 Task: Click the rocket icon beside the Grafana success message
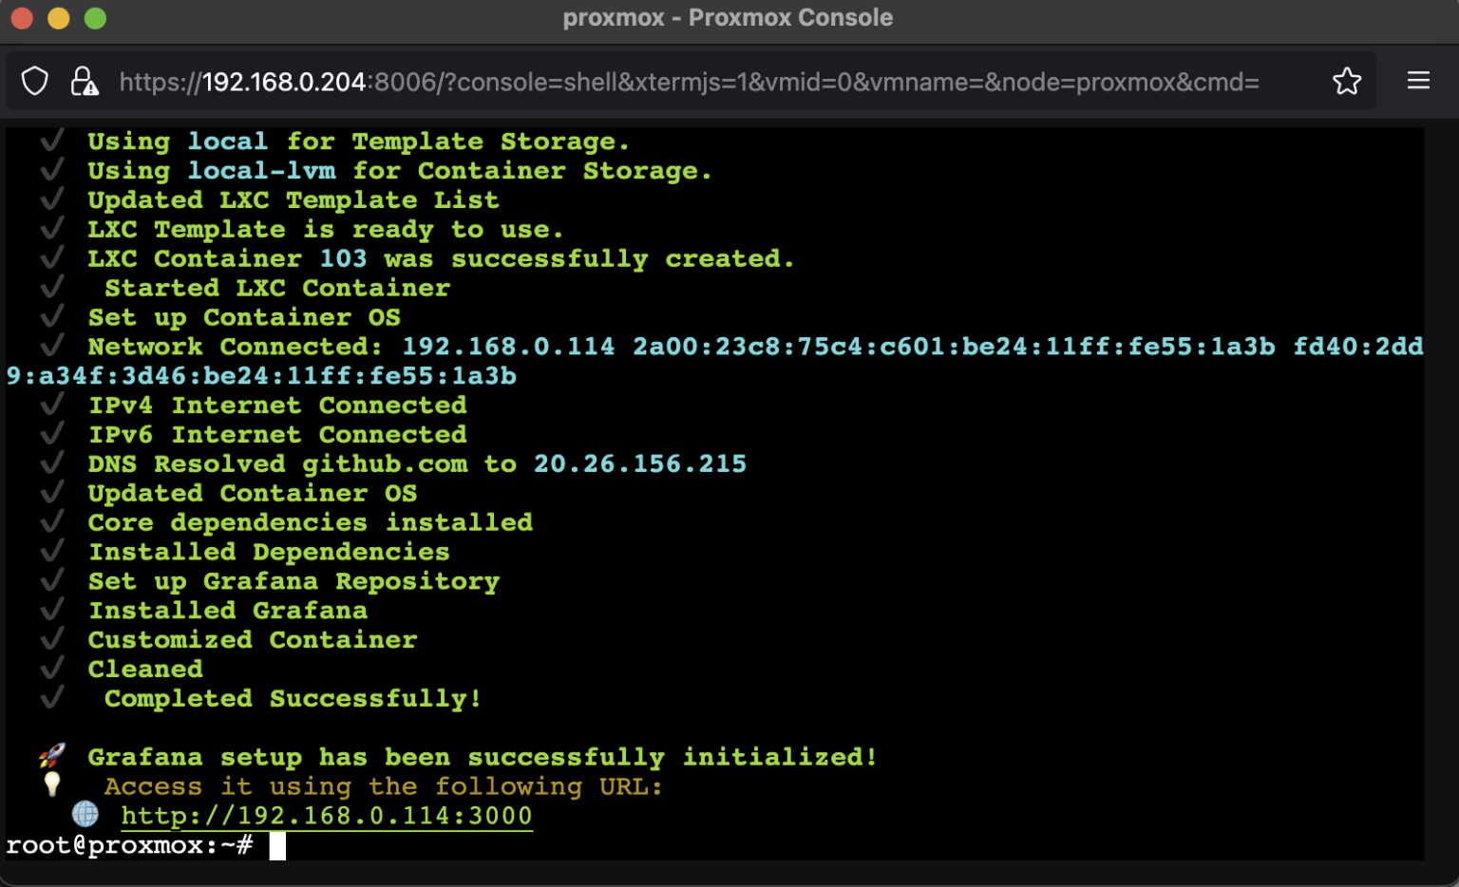52,755
